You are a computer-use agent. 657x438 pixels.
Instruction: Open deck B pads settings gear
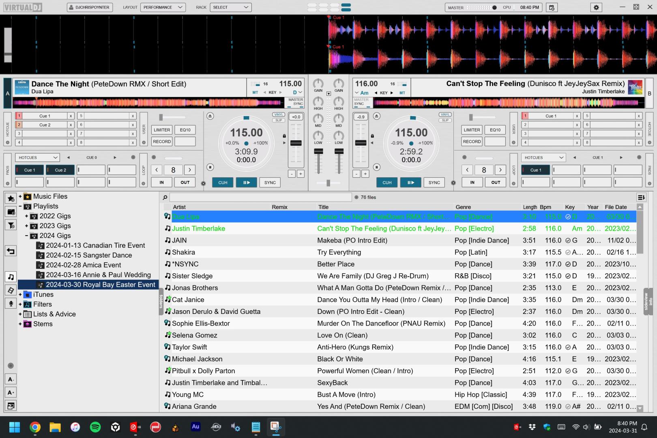pos(453,183)
